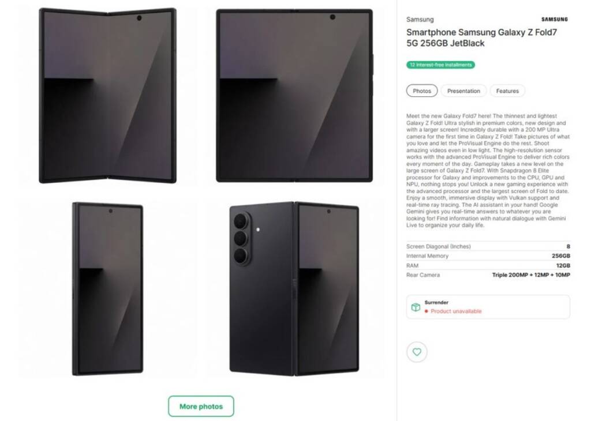
Task: Open the half-unfolded phone photo
Action: 107,96
